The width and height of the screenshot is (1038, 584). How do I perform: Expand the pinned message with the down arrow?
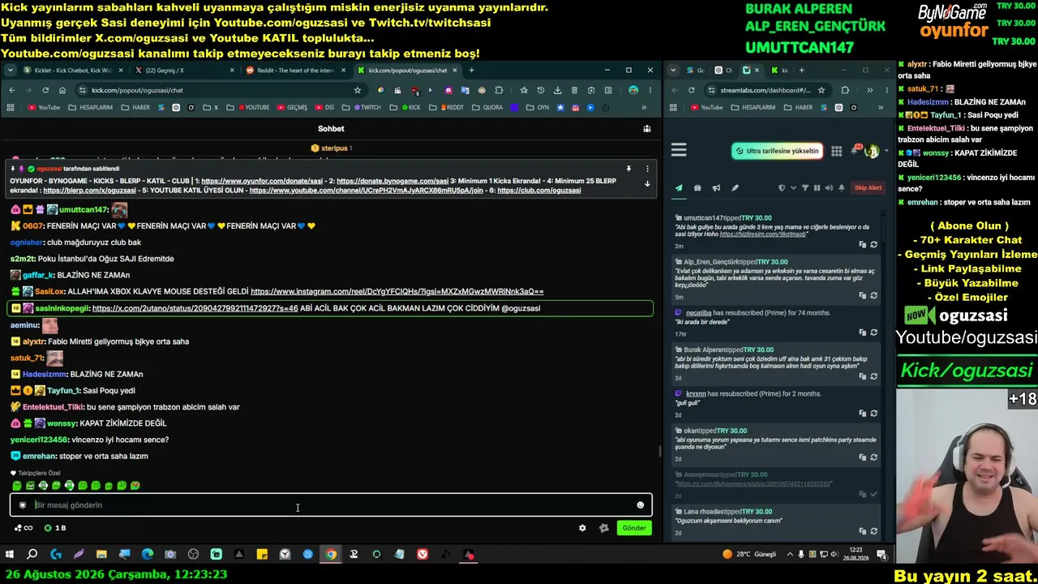pyautogui.click(x=647, y=183)
